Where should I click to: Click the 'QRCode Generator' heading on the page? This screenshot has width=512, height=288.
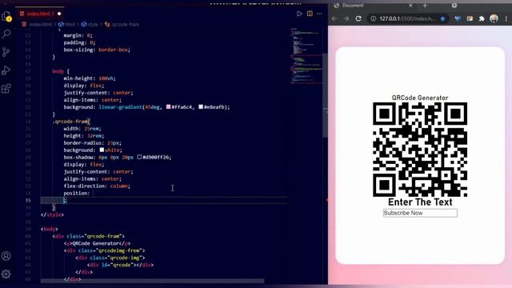click(419, 98)
